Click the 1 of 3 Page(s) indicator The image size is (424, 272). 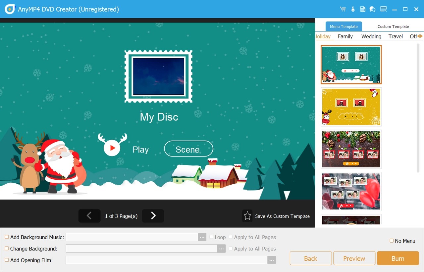pos(121,216)
